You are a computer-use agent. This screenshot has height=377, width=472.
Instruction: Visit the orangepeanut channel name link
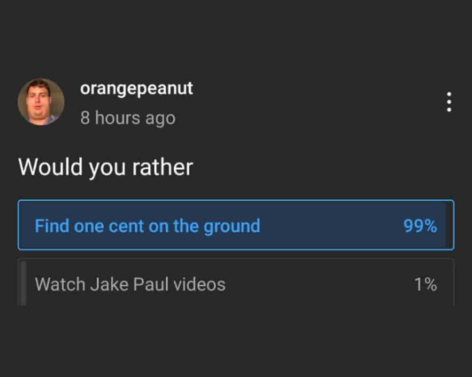point(136,88)
